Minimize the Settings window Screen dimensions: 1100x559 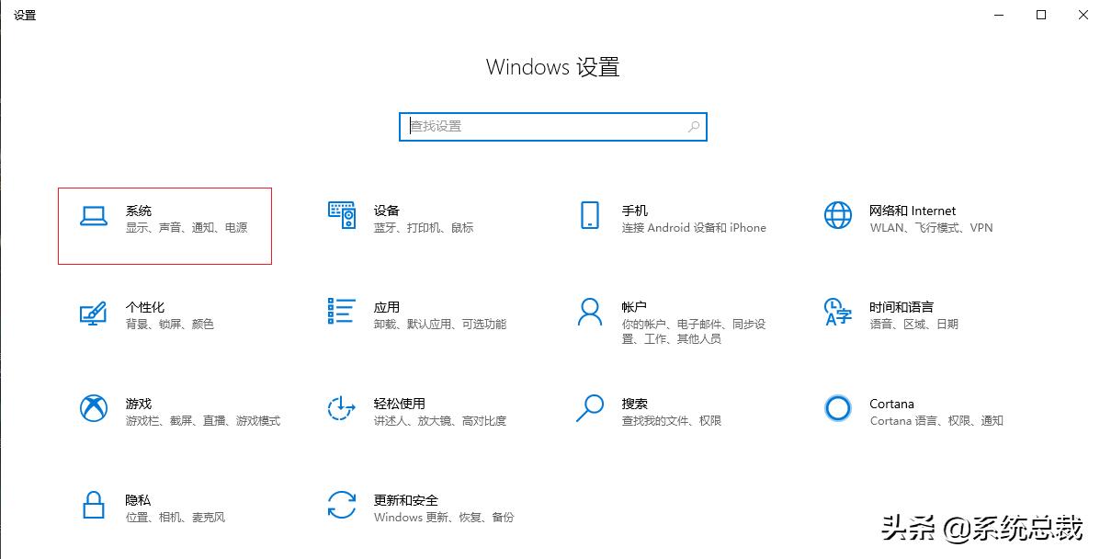coord(997,15)
